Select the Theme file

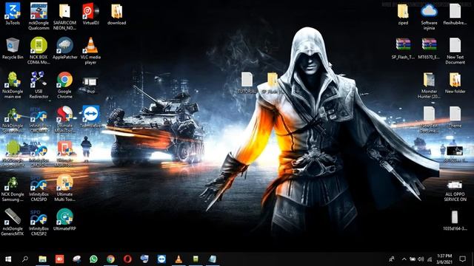pos(455,117)
